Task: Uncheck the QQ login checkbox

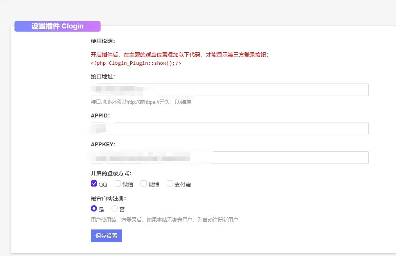Action: [x=94, y=184]
